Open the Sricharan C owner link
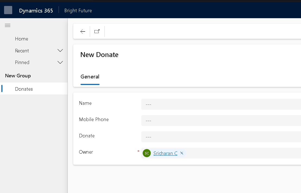The width and height of the screenshot is (301, 193). click(x=165, y=153)
